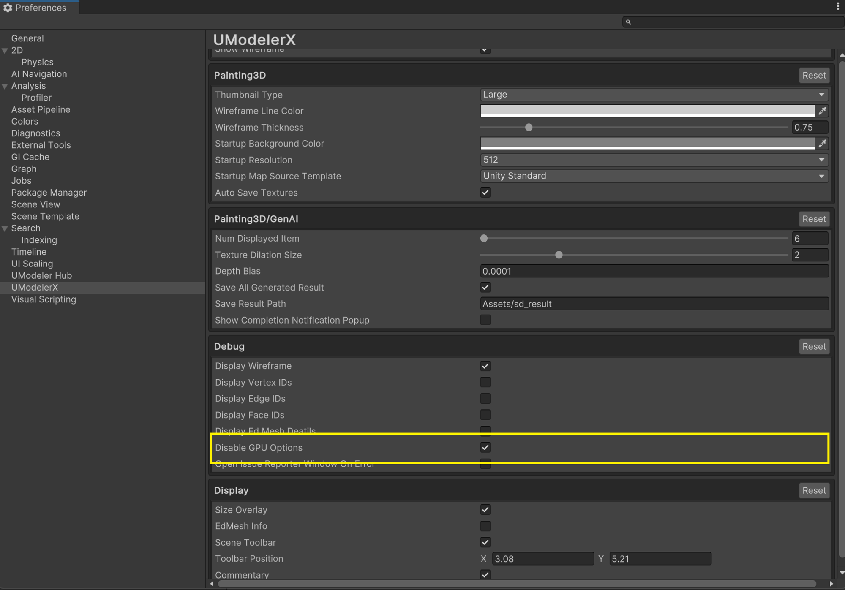Screen dimensions: 845x590
Task: Click the Save Result Path field
Action: [654, 304]
